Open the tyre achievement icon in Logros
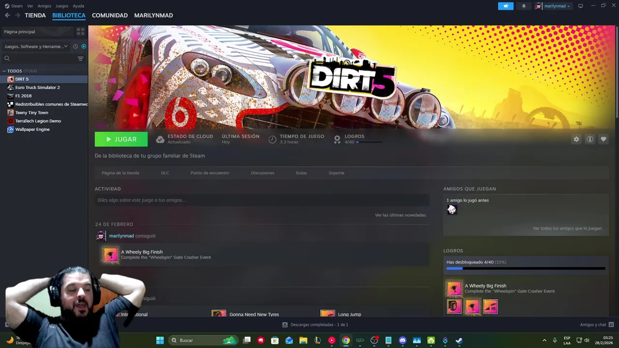The image size is (619, 348). pyautogui.click(x=454, y=306)
